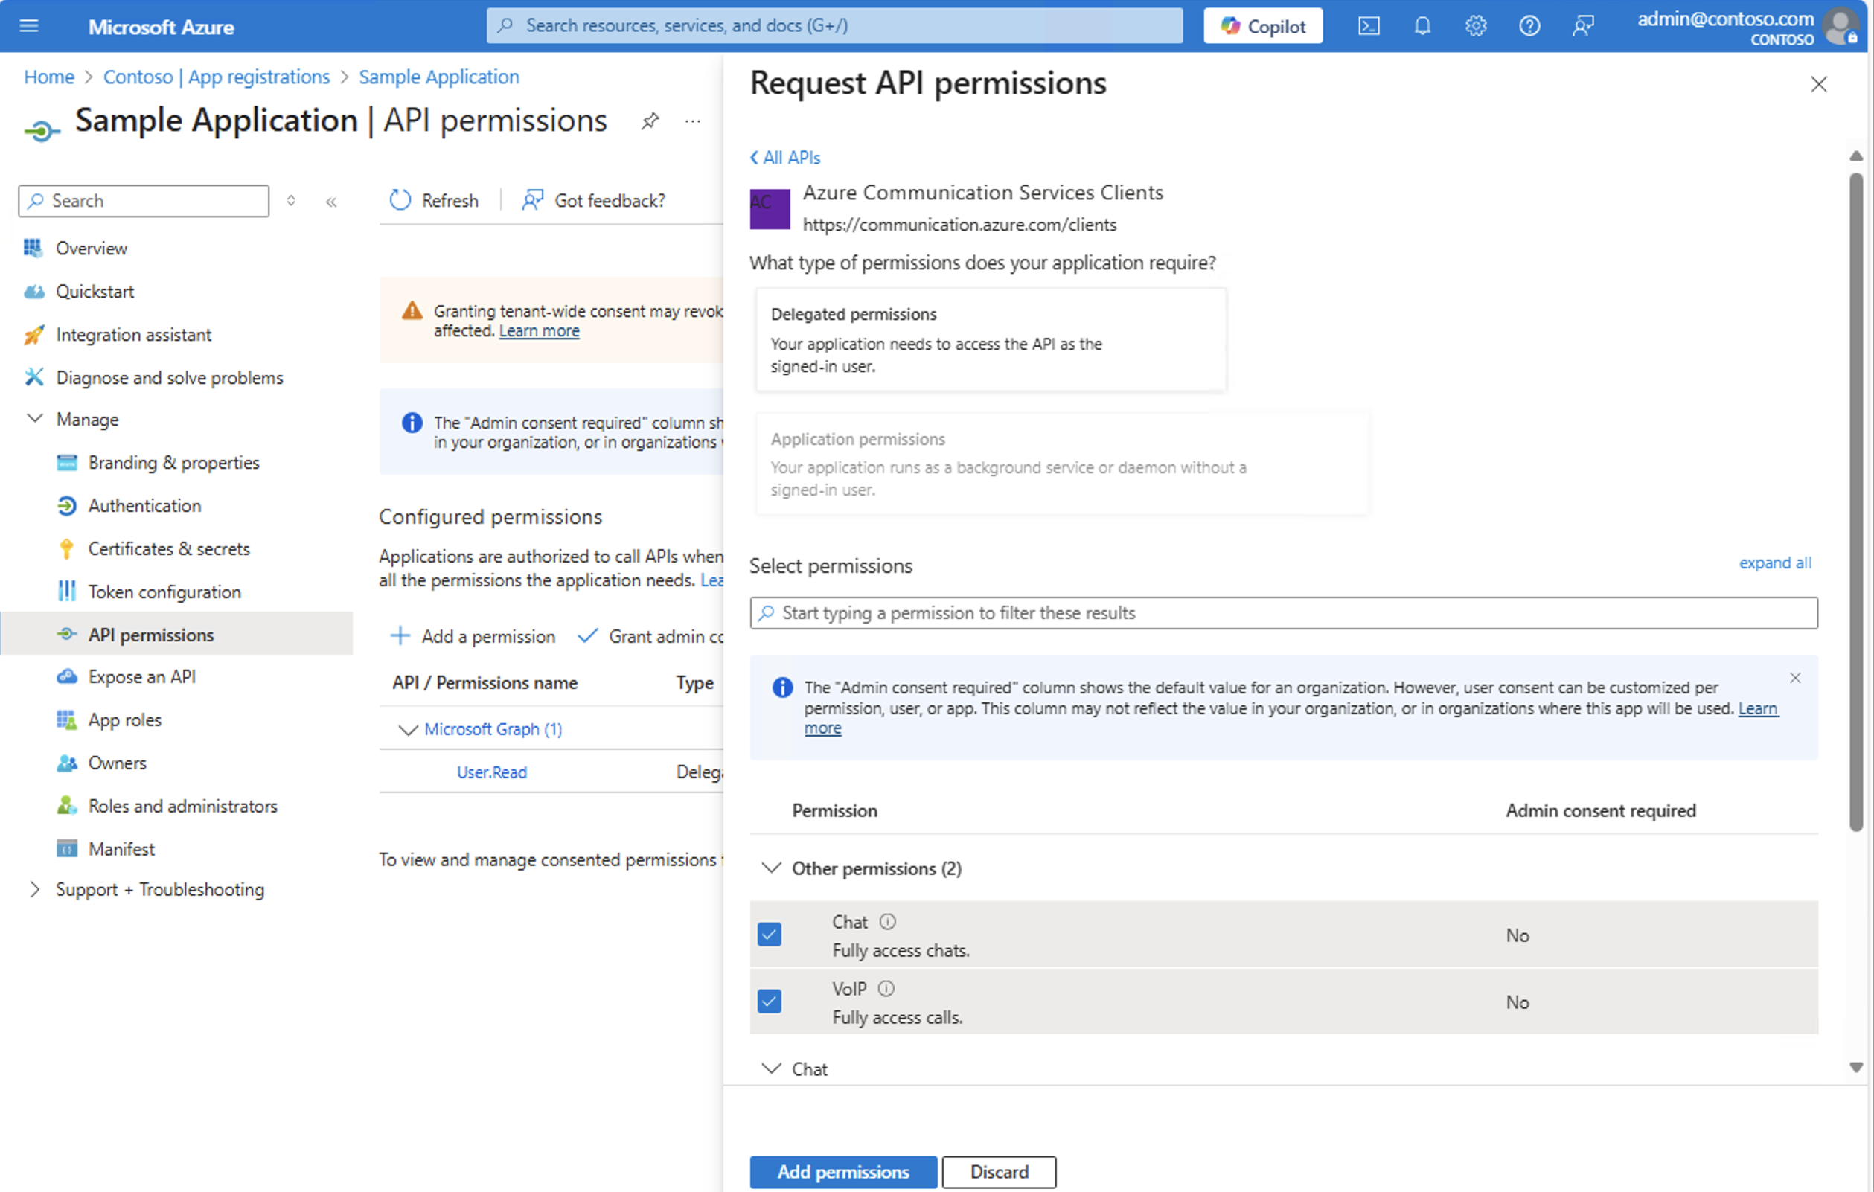Image resolution: width=1874 pixels, height=1192 pixels.
Task: Click the Refresh icon button
Action: (x=400, y=201)
